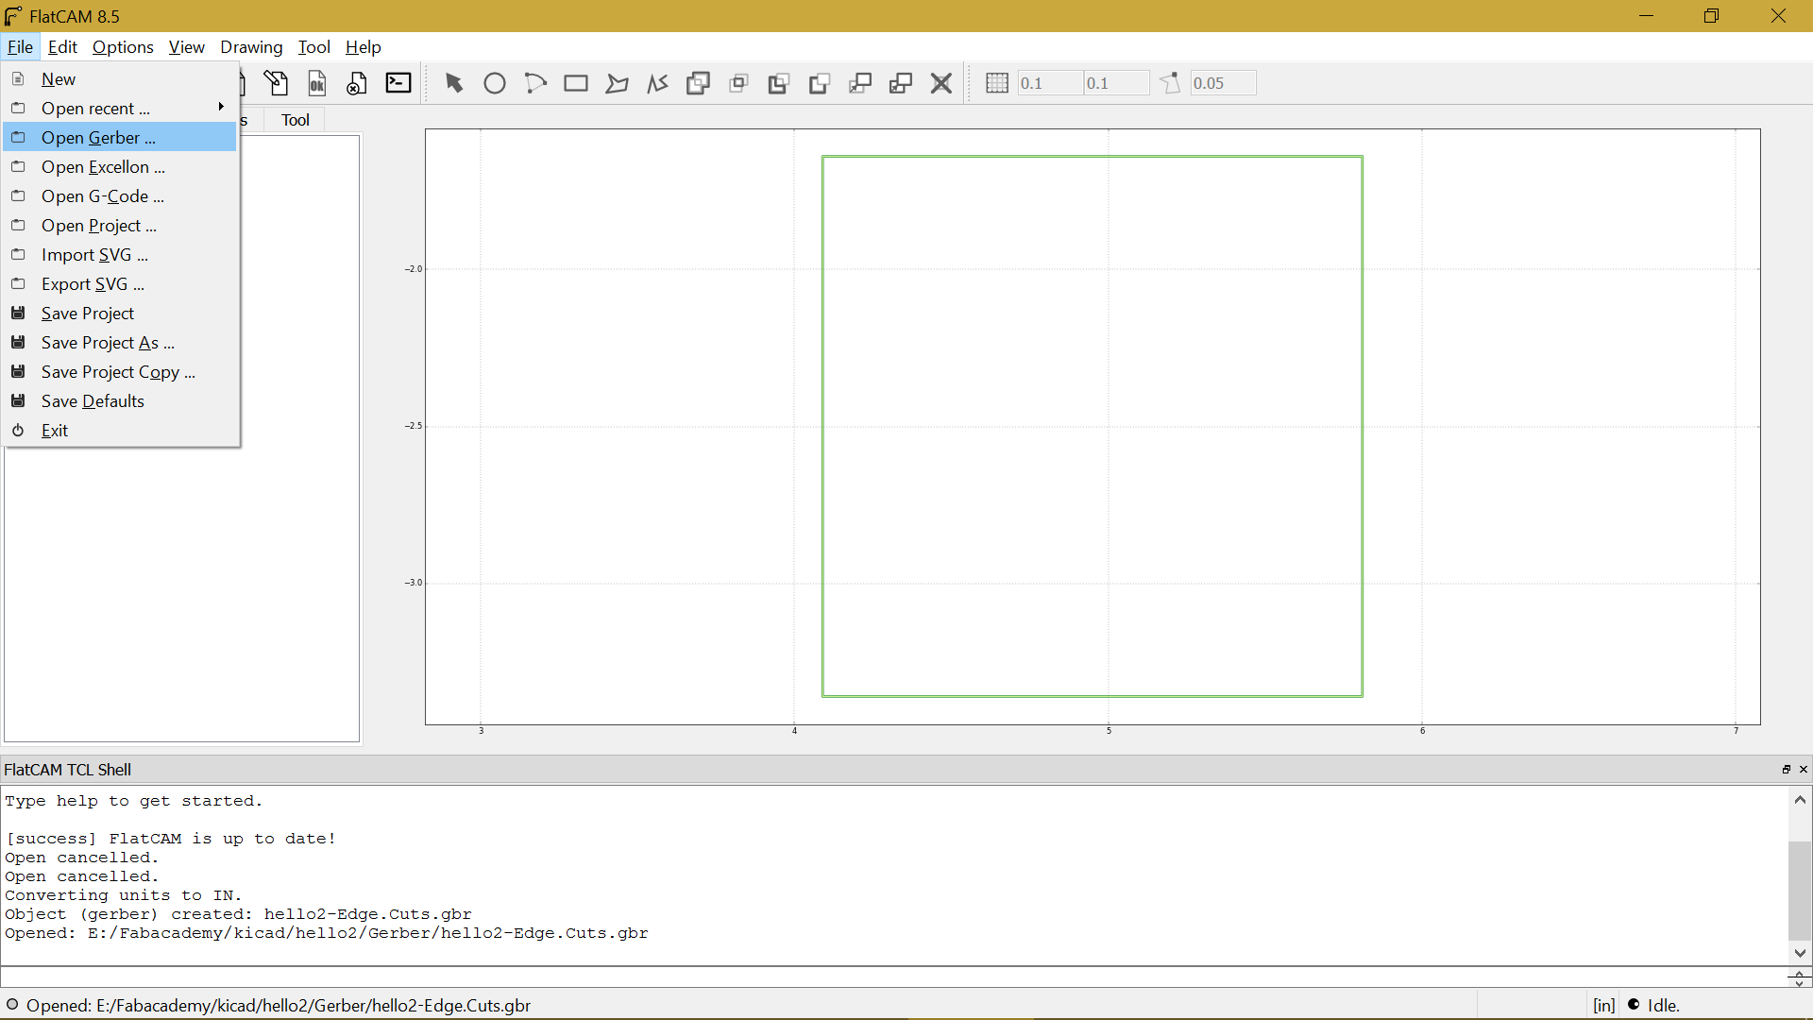Viewport: 1813px width, 1020px height.
Task: Open the Help menu
Action: pyautogui.click(x=363, y=47)
